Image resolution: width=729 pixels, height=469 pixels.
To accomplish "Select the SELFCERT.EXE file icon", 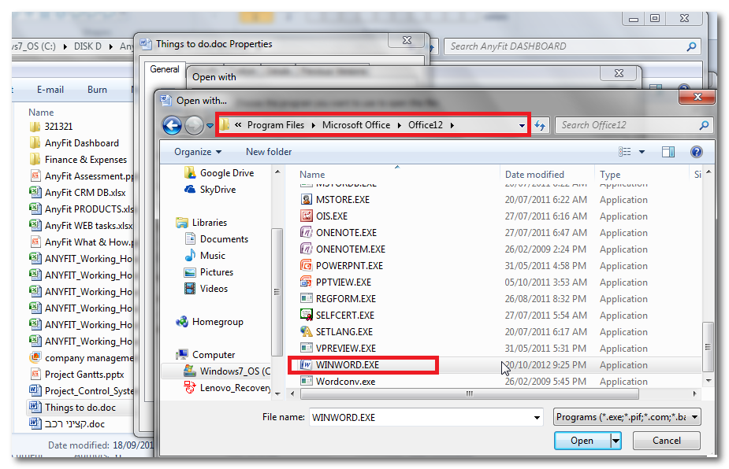I will point(307,316).
